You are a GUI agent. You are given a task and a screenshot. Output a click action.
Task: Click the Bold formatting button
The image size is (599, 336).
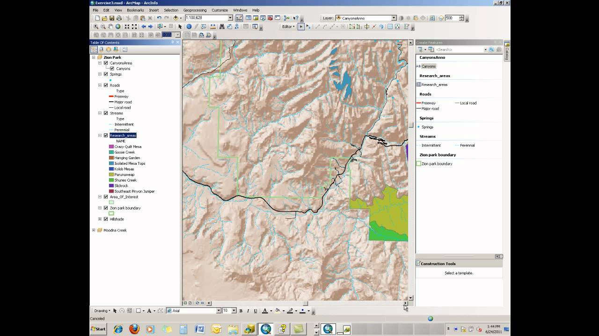(241, 311)
